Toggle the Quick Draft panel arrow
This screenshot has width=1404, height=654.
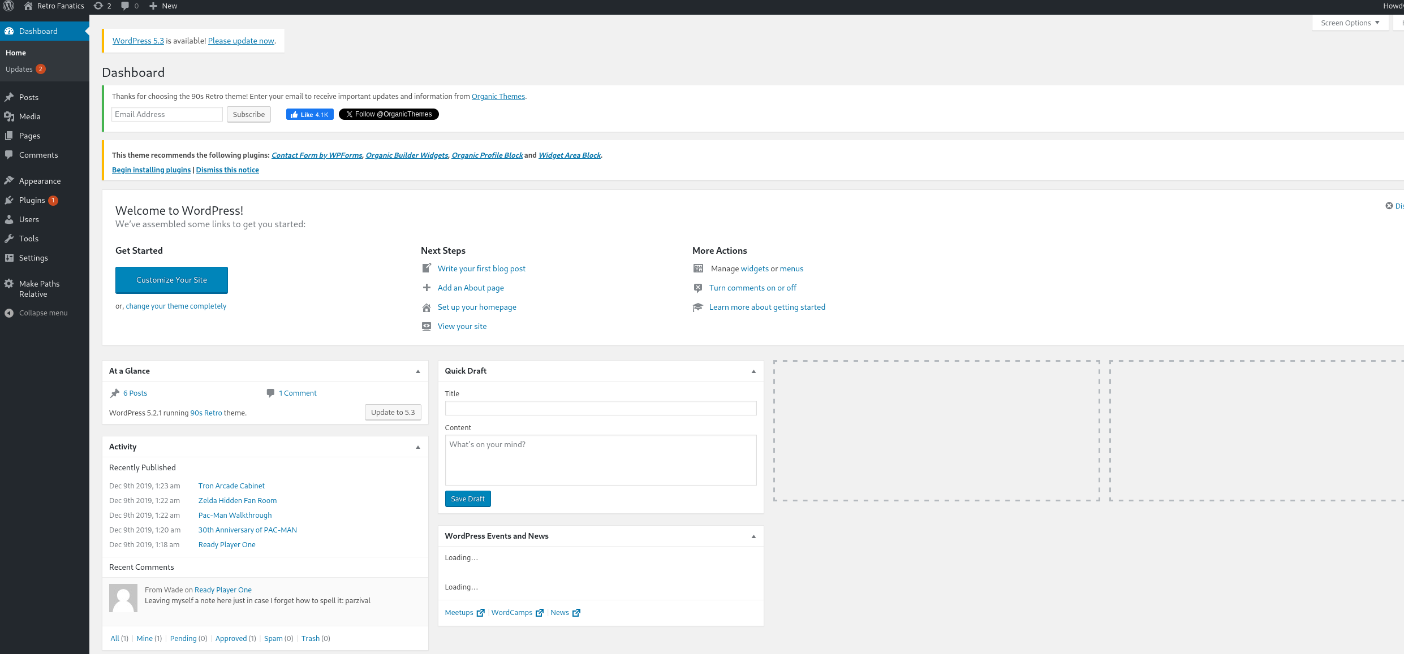tap(753, 371)
